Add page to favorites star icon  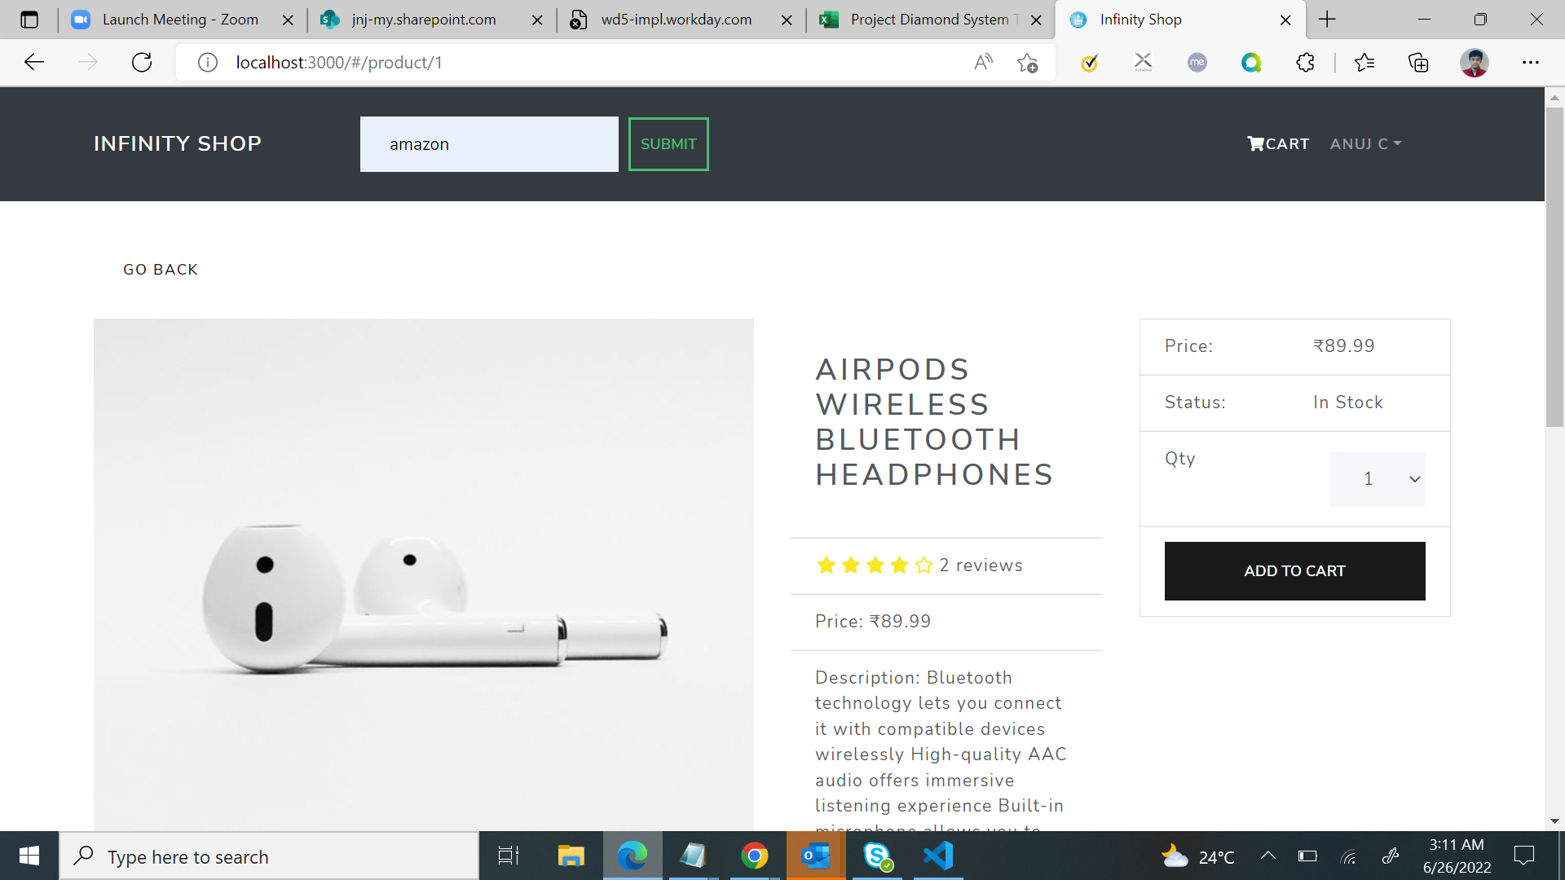1027,63
